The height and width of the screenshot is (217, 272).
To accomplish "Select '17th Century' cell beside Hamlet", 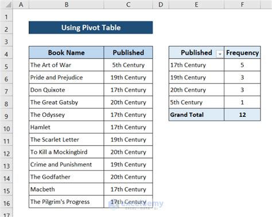I will point(128,127).
